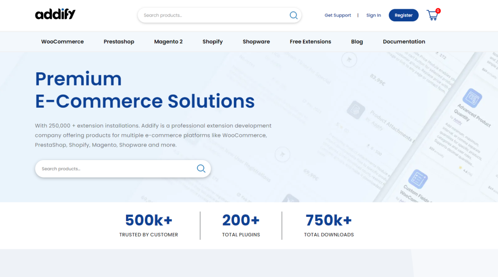Open the shopping cart

tap(432, 15)
